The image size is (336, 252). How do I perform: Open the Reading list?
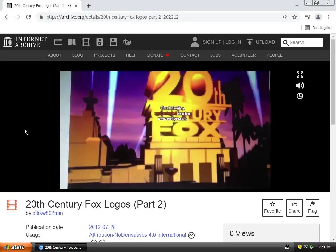tap(318, 28)
